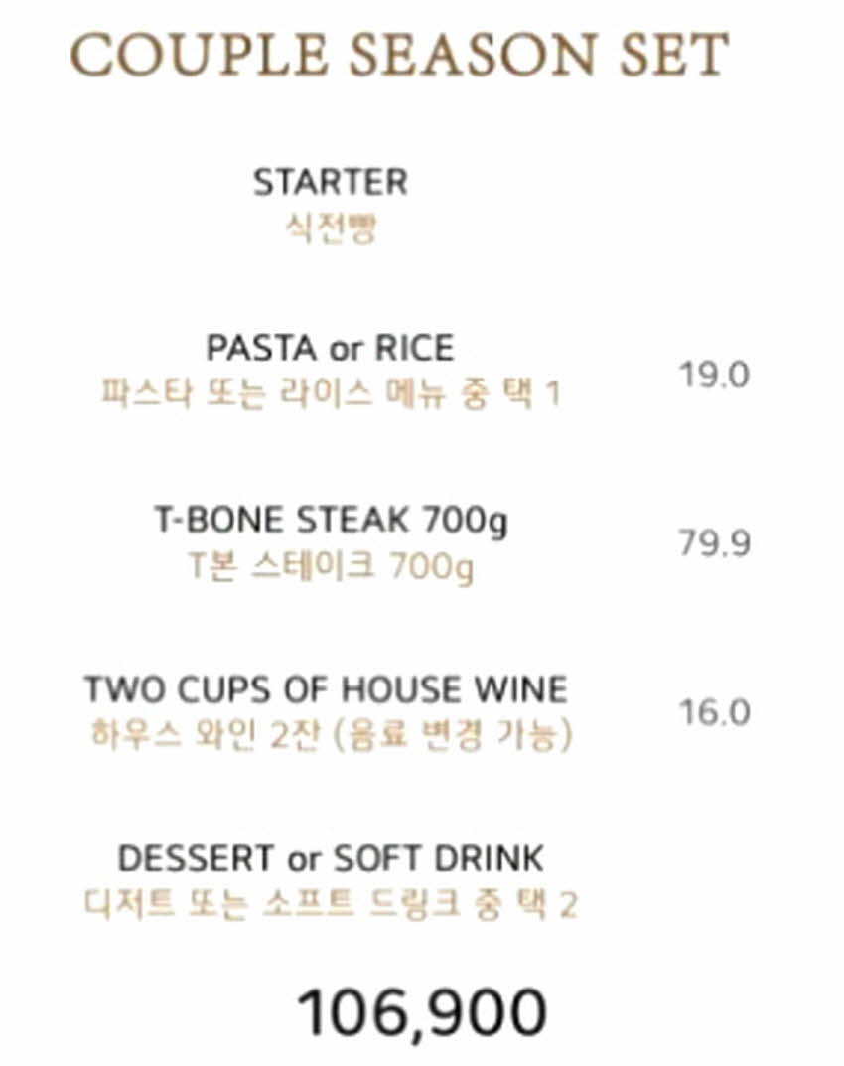Click the 파스타 또는 라이스 description
844x1066 pixels.
(331, 393)
